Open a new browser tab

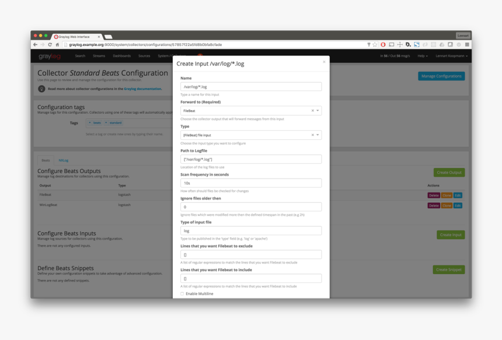109,37
